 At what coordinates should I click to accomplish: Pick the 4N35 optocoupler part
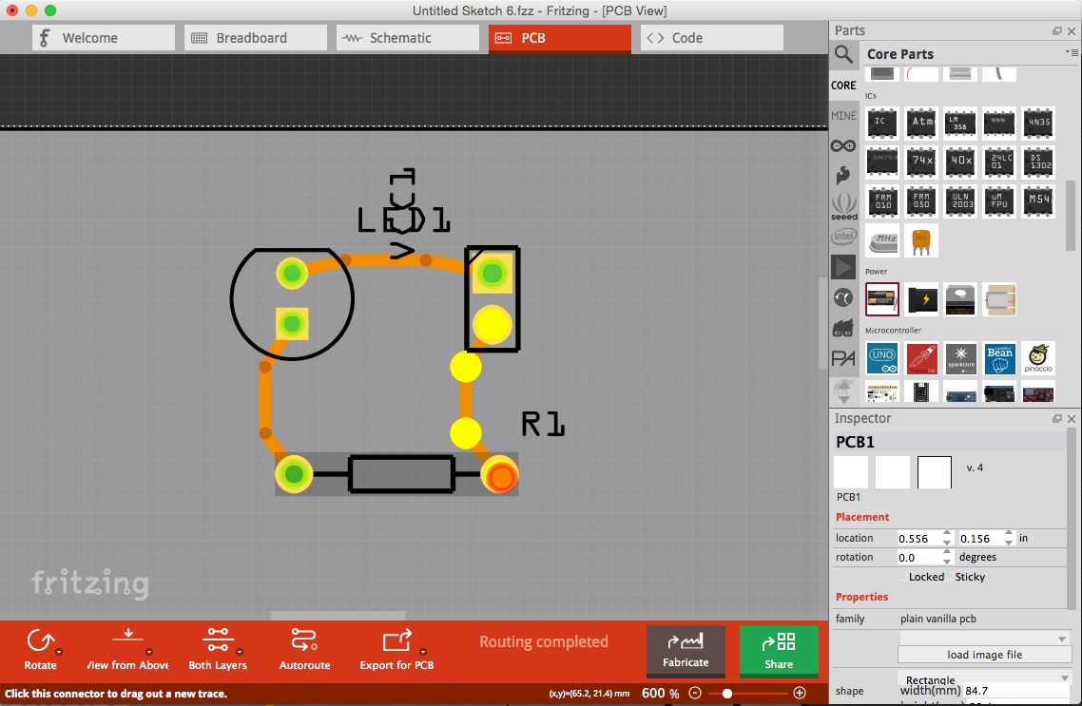1038,123
